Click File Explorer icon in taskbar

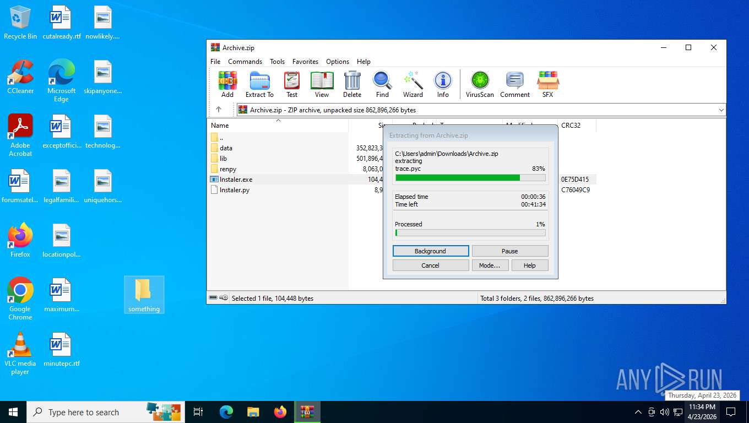253,412
